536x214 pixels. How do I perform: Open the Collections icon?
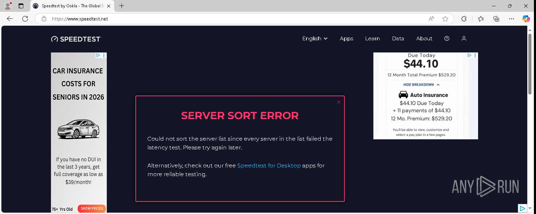tap(496, 19)
